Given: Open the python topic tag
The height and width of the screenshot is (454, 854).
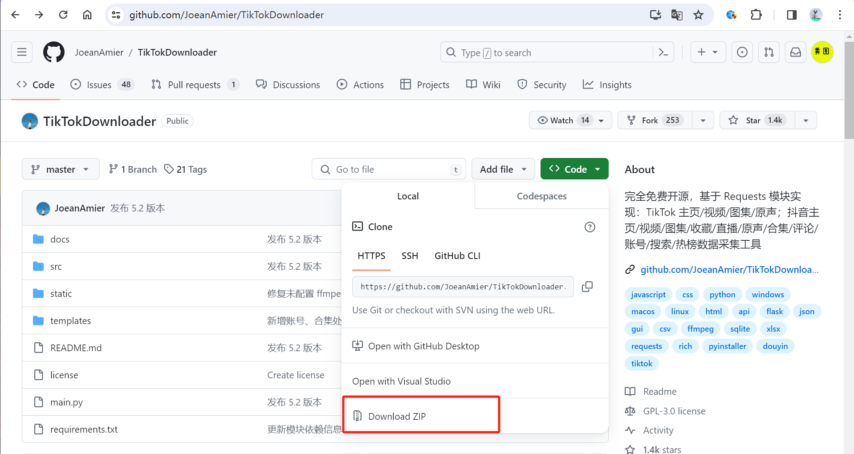Looking at the screenshot, I should coord(722,295).
